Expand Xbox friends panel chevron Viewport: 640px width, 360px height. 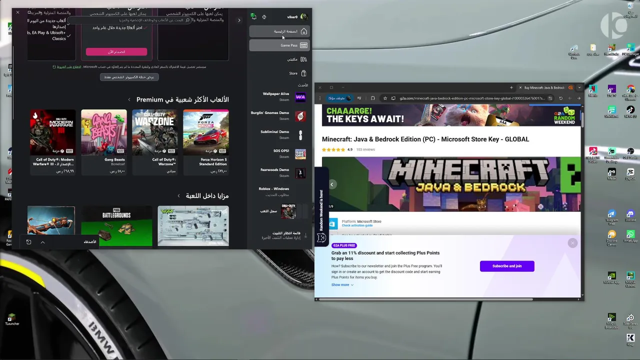click(x=42, y=242)
